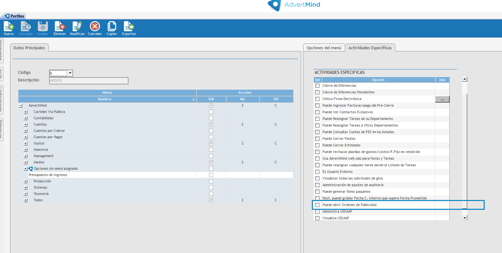The width and height of the screenshot is (502, 253).
Task: Sort by the Nombre column header
Action: (107, 99)
